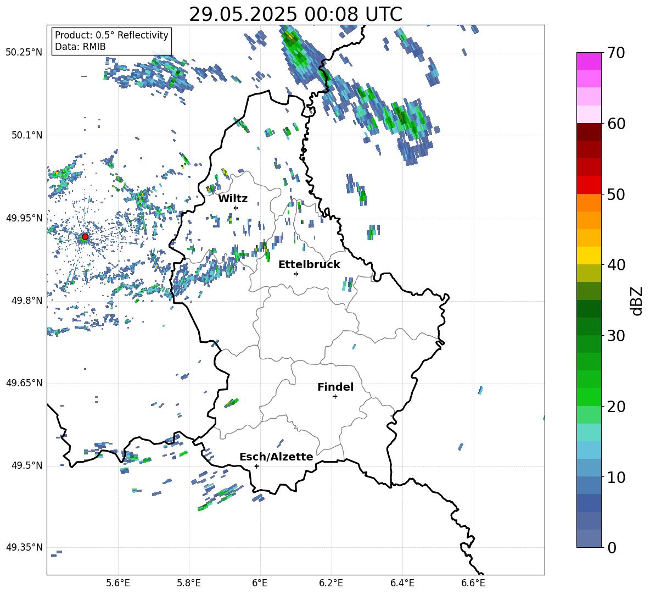Click the Wiltz city label
The height and width of the screenshot is (594, 650).
[233, 199]
